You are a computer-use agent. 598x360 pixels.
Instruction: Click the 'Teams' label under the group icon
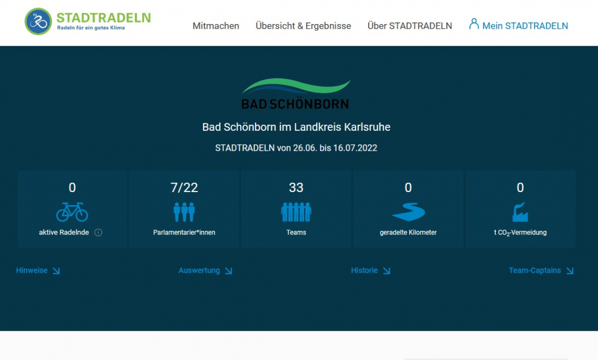[296, 232]
